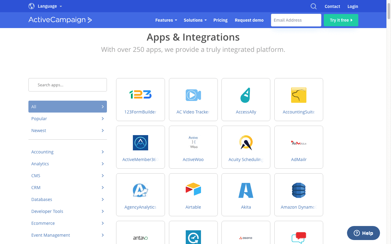Open the 123FormBuilder app logo
391x244 pixels.
[x=141, y=95]
